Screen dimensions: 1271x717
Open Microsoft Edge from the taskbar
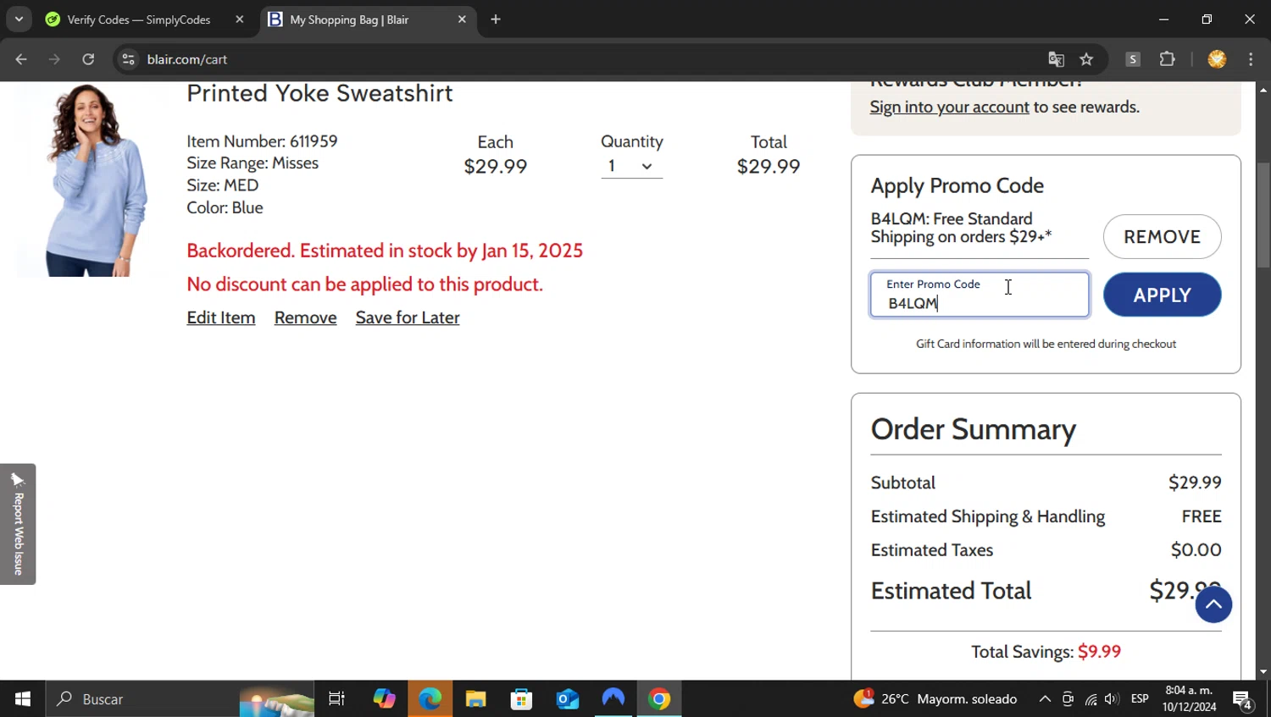(x=430, y=699)
